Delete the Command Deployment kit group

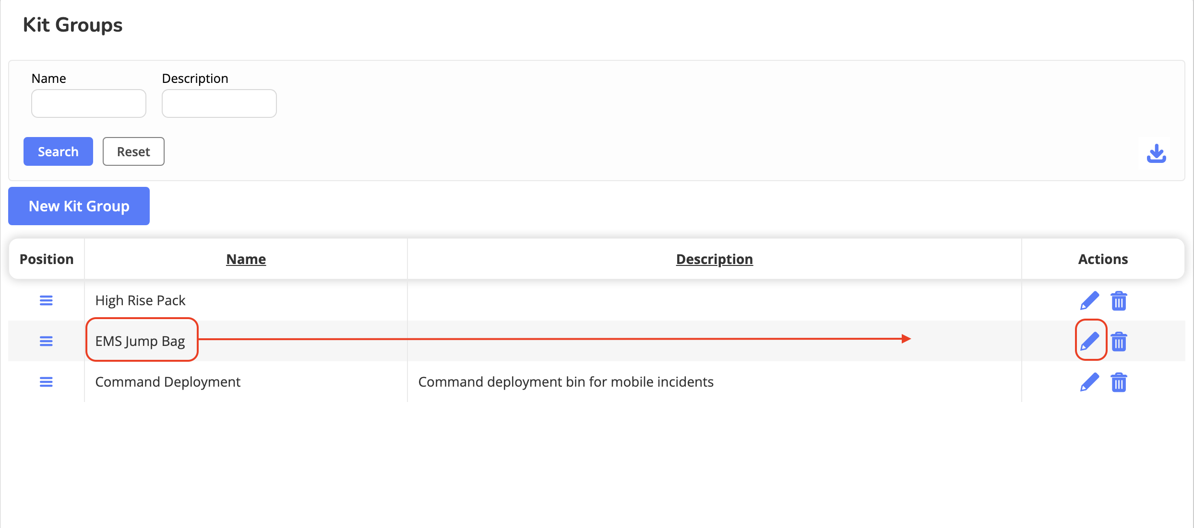[1119, 382]
